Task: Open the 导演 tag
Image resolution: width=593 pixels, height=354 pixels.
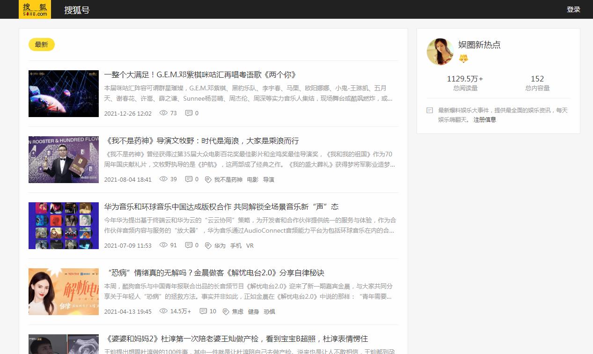Action: click(269, 179)
